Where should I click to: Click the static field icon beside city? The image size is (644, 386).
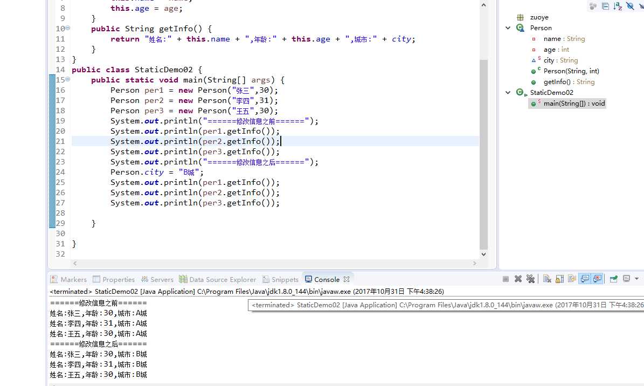pyautogui.click(x=535, y=60)
